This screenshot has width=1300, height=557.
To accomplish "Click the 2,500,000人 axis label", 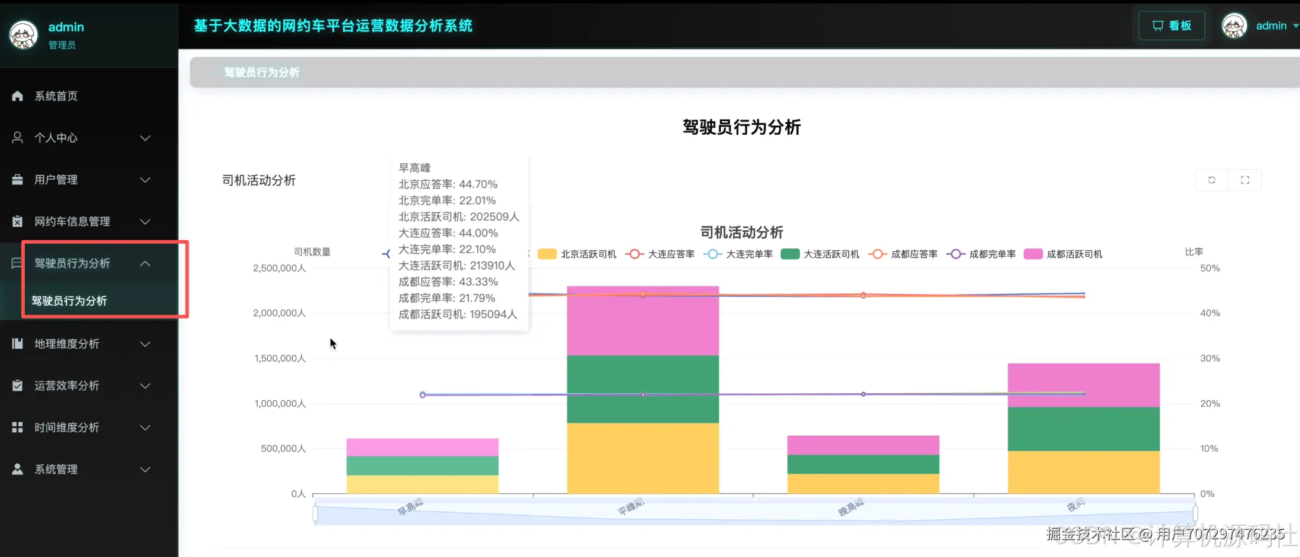I will pyautogui.click(x=279, y=268).
